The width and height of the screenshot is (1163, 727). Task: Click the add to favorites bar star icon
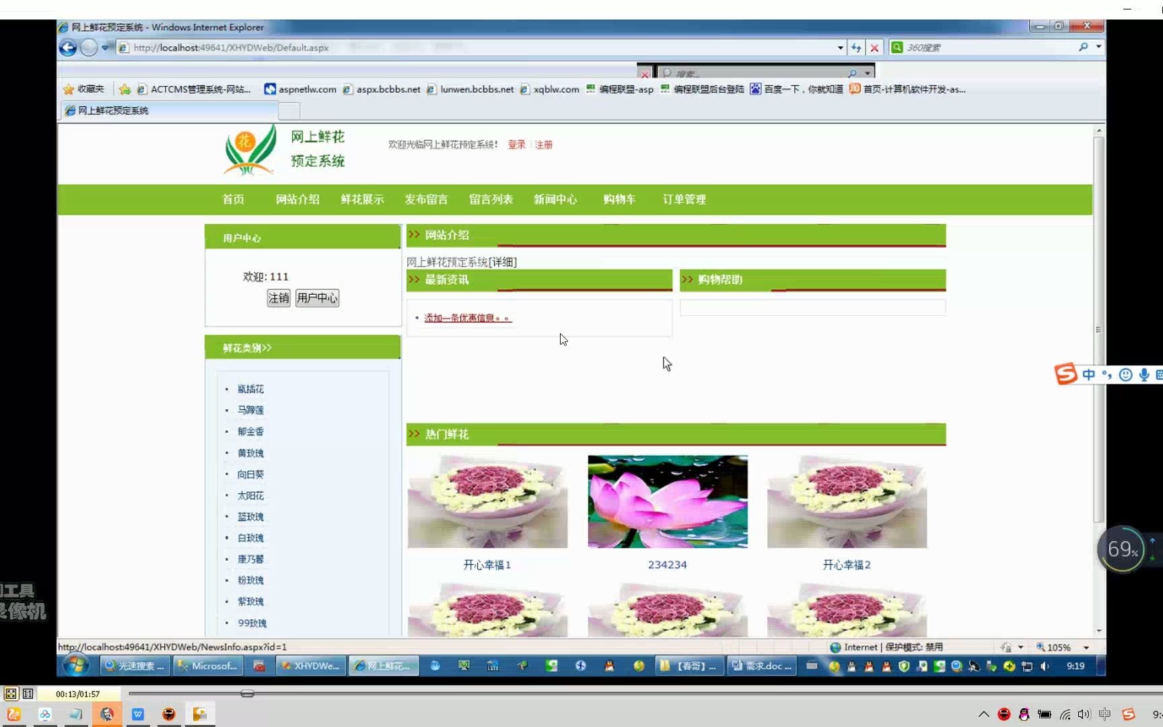pos(125,89)
